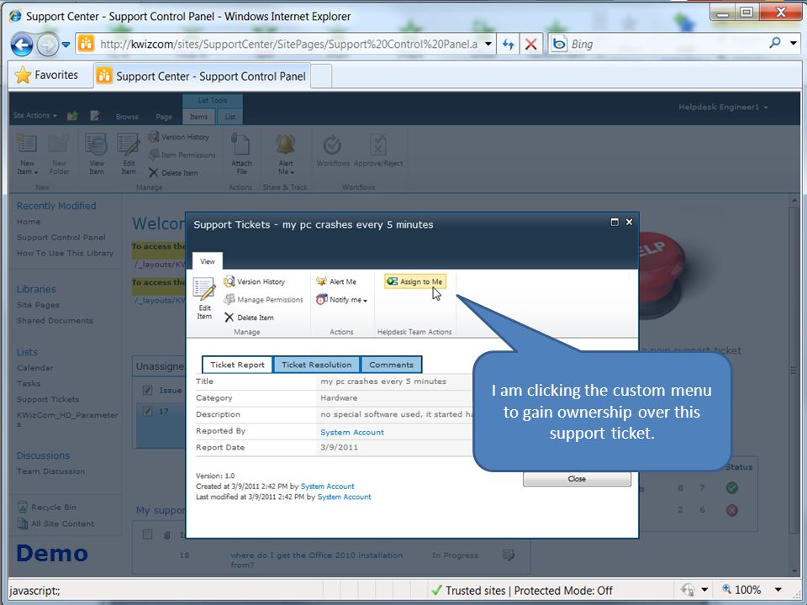Select the Page ribbon tab

(x=164, y=117)
